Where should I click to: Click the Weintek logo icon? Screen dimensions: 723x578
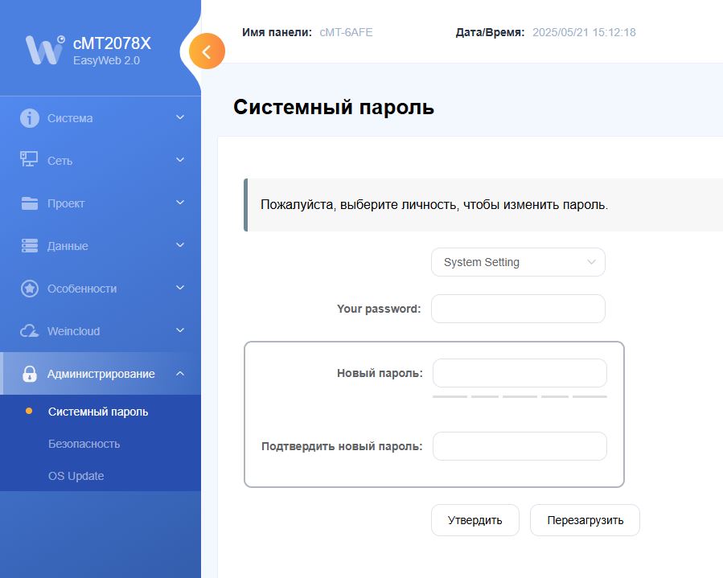44,50
